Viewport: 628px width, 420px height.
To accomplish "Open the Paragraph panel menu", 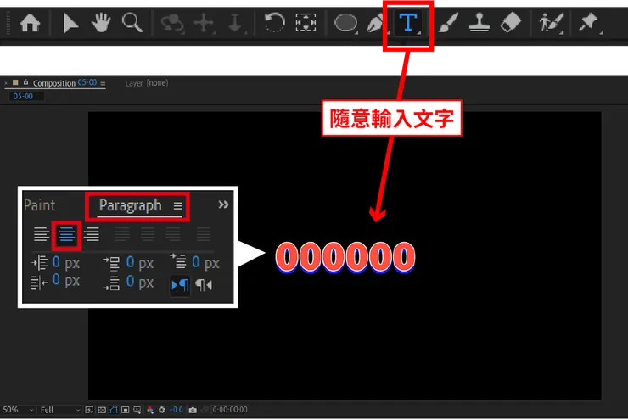I will coord(178,206).
